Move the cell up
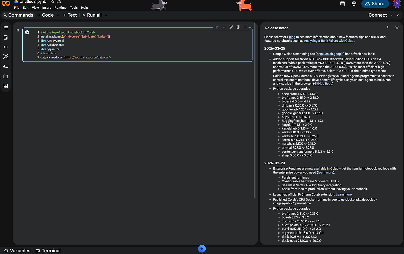The height and width of the screenshot is (254, 404). pyautogui.click(x=216, y=27)
